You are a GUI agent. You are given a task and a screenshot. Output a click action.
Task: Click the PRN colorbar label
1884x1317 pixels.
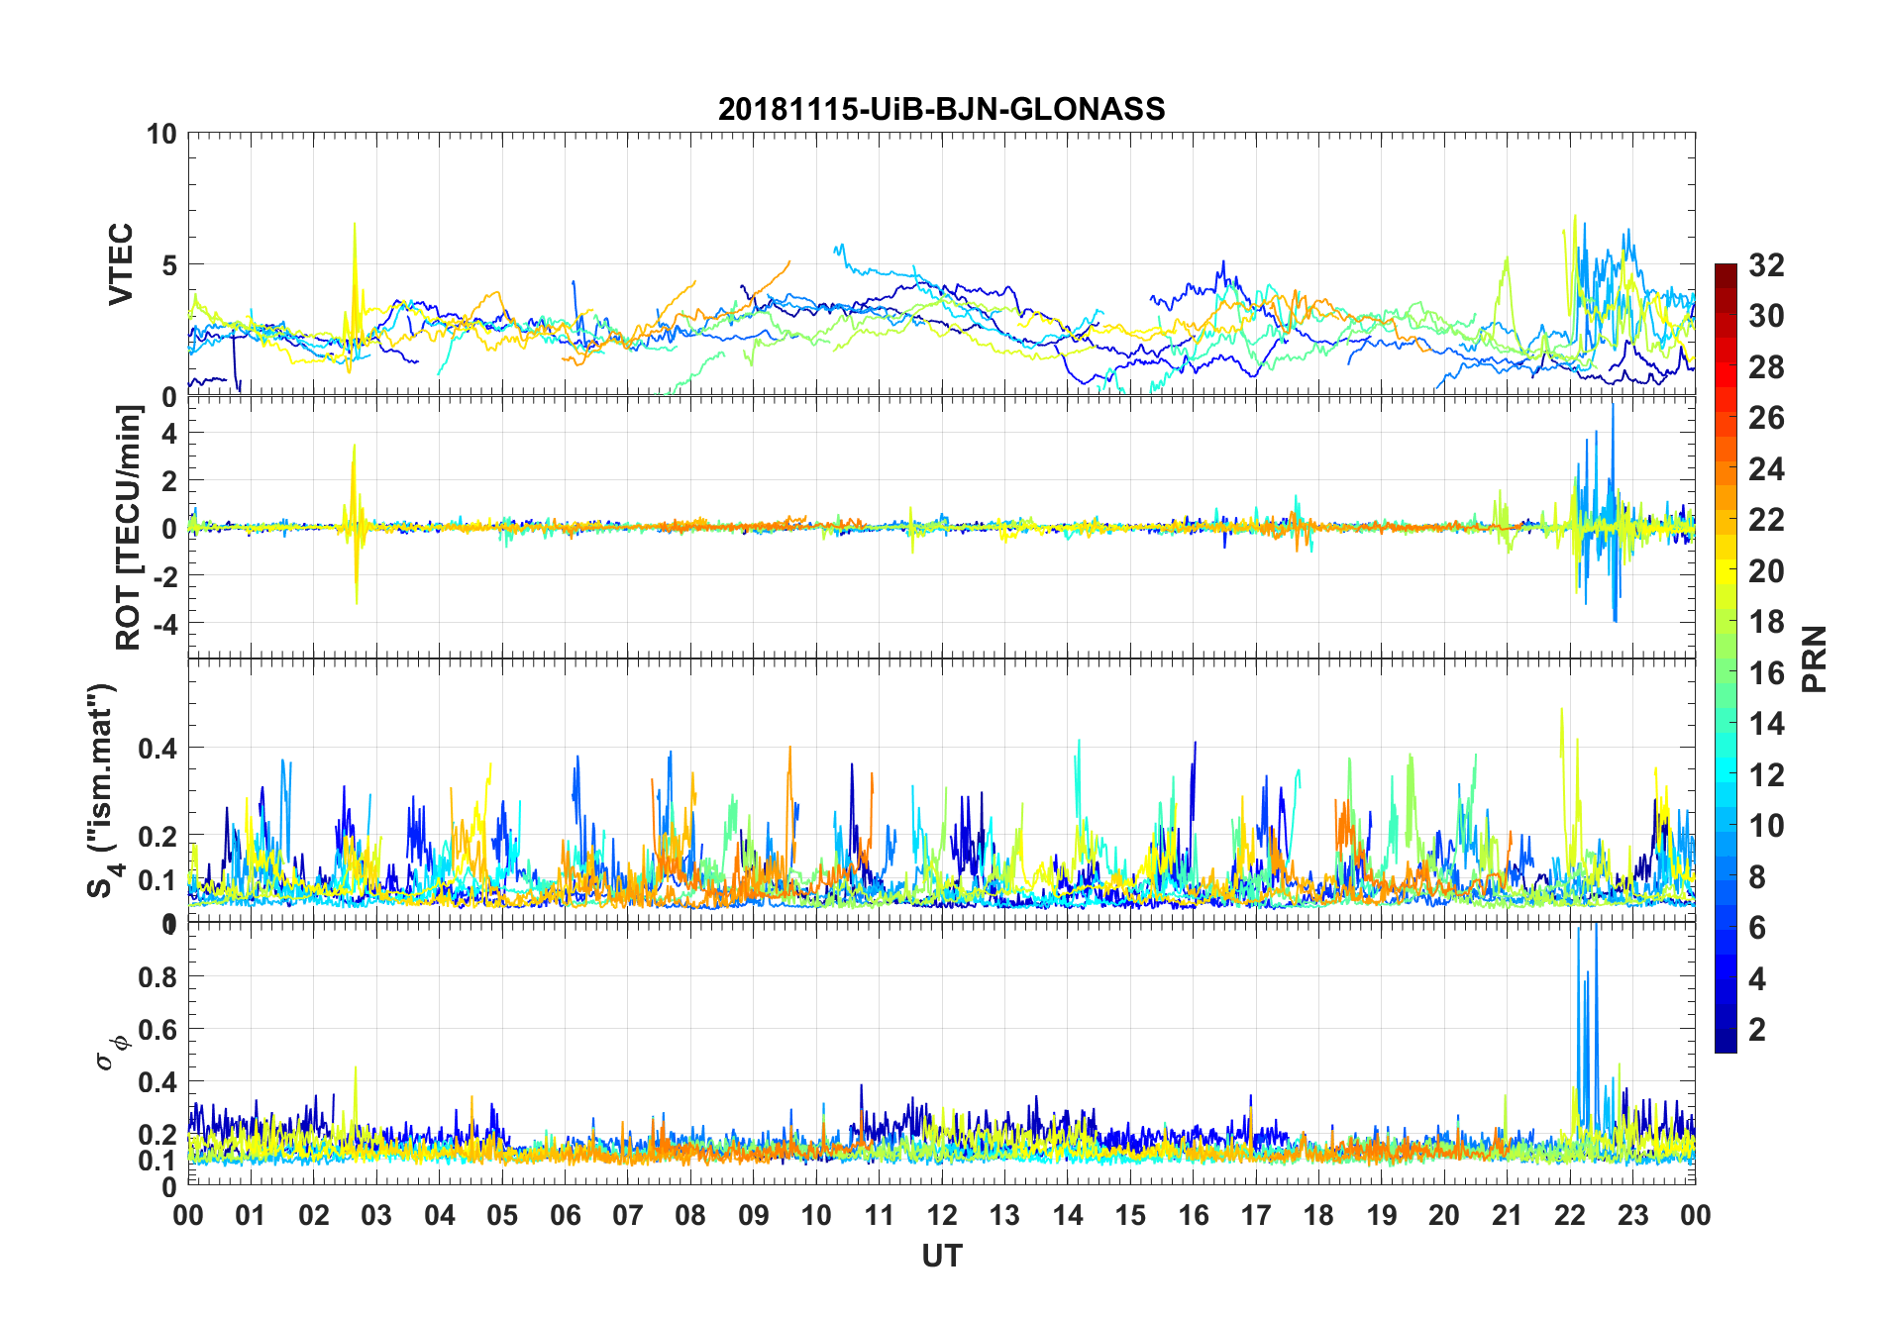(1814, 658)
